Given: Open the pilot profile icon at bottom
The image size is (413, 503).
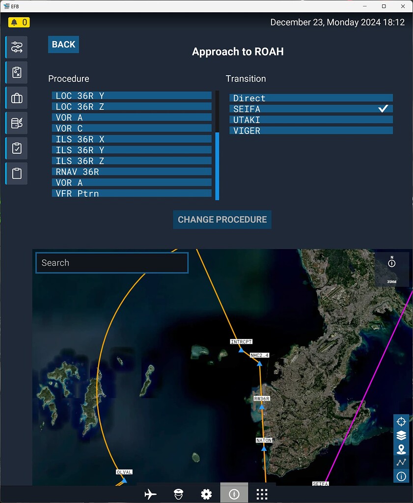Looking at the screenshot, I should (x=178, y=493).
